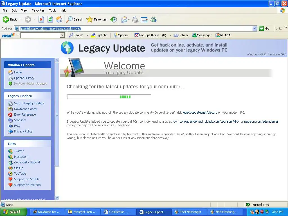This screenshot has width=288, height=216.
Task: Open the Favorites menu
Action: [x=38, y=10]
